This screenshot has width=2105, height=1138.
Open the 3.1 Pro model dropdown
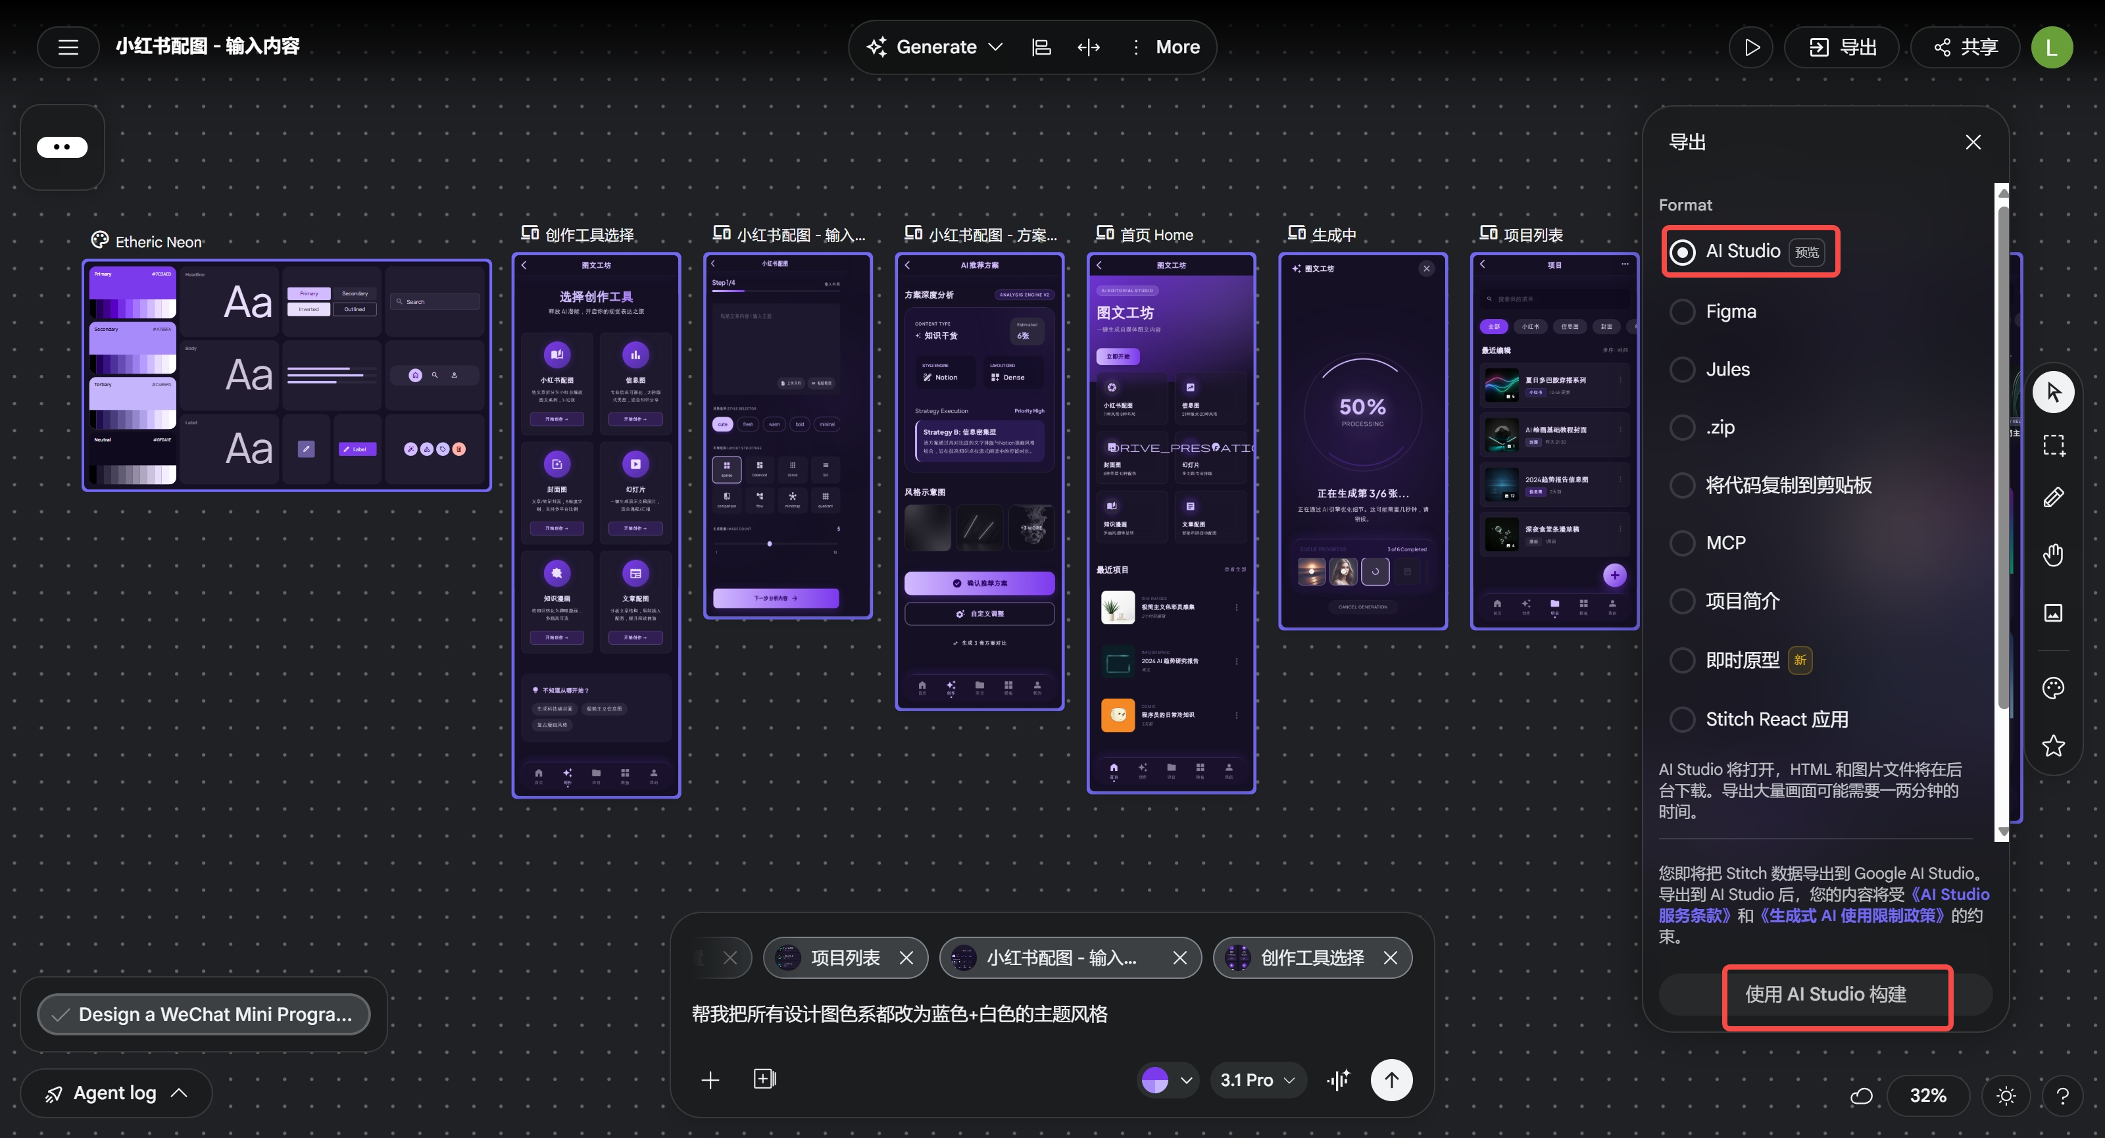coord(1258,1080)
